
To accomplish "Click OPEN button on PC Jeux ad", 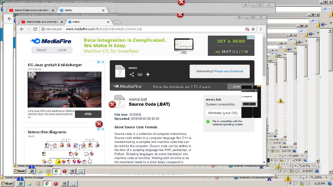I will coord(88,114).
